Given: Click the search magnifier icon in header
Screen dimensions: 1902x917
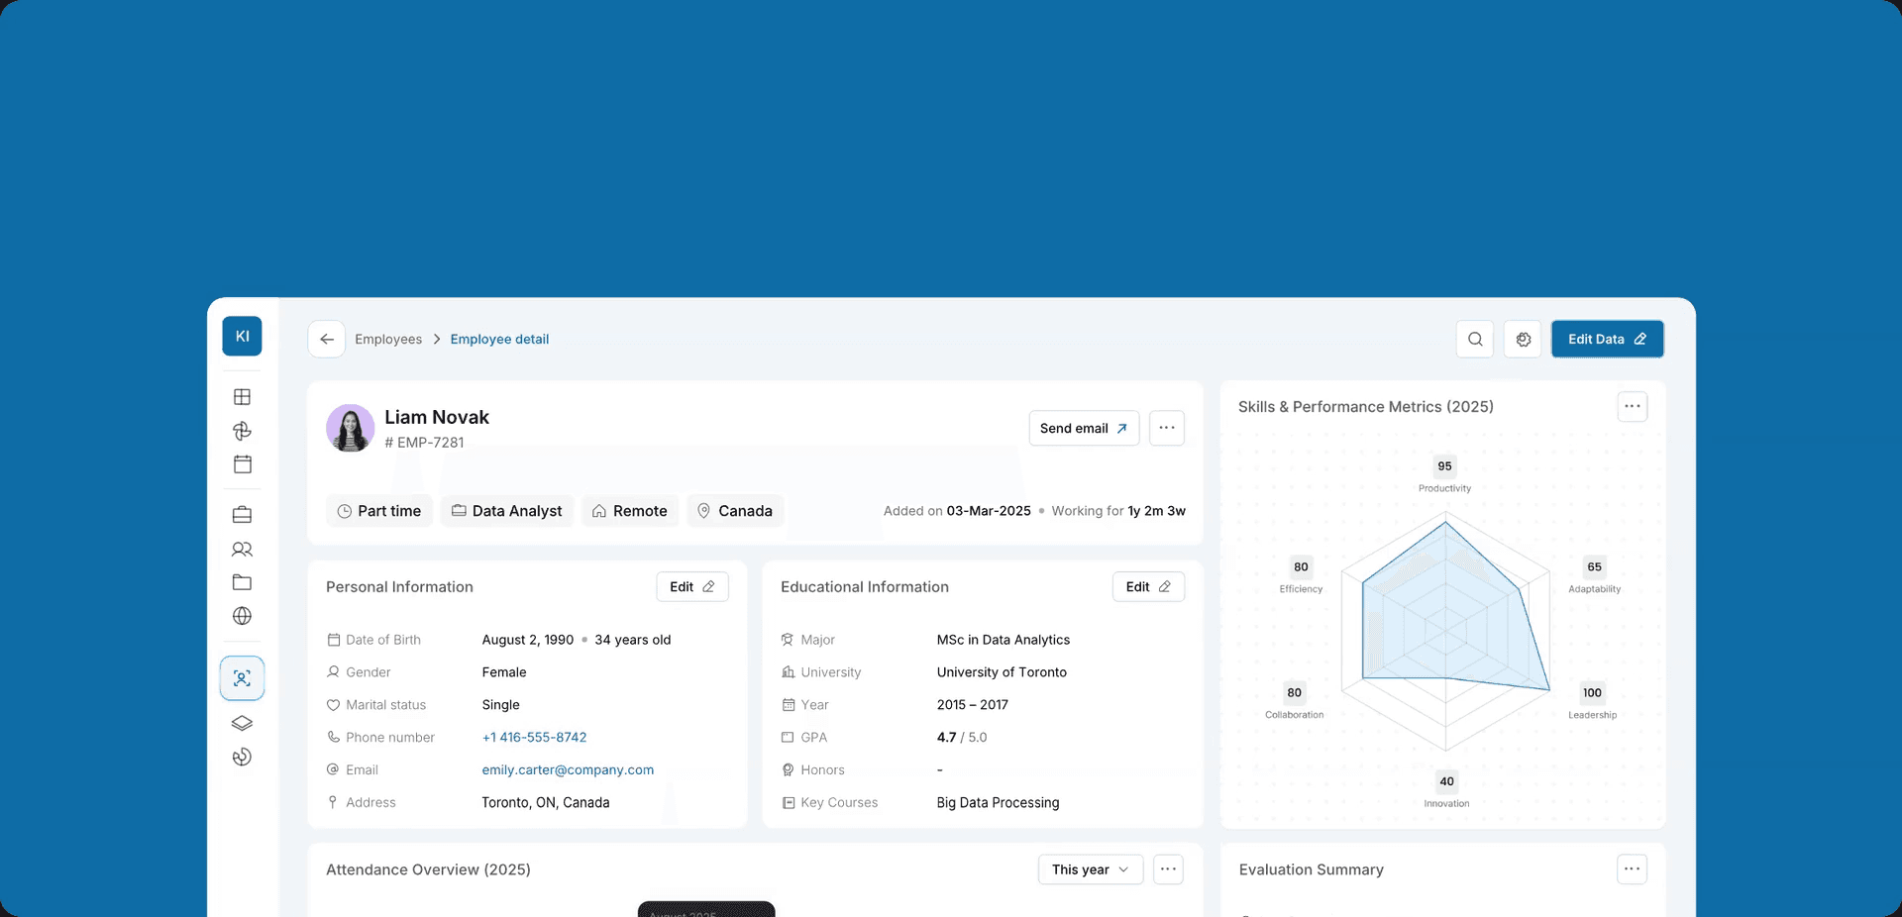Looking at the screenshot, I should point(1475,339).
